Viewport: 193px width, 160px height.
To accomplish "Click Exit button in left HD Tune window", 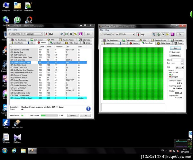I will [x=88, y=34].
